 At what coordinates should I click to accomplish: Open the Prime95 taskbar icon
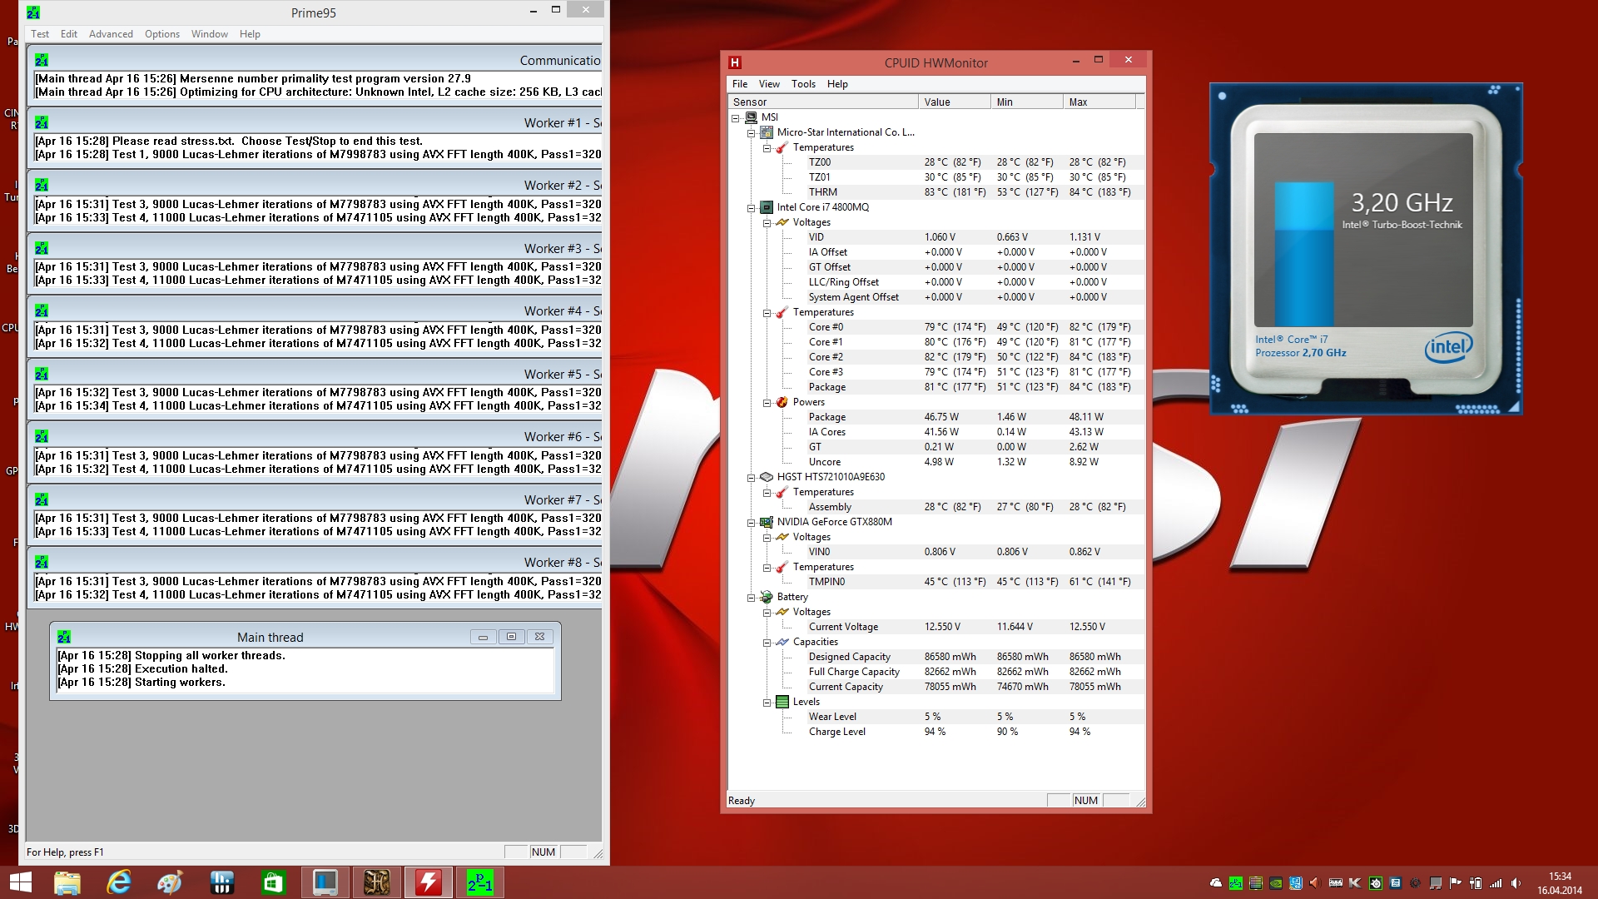[480, 882]
